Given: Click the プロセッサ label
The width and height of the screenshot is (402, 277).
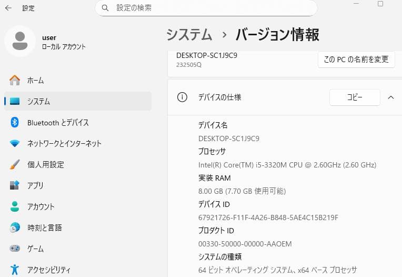Looking at the screenshot, I should [x=212, y=151].
